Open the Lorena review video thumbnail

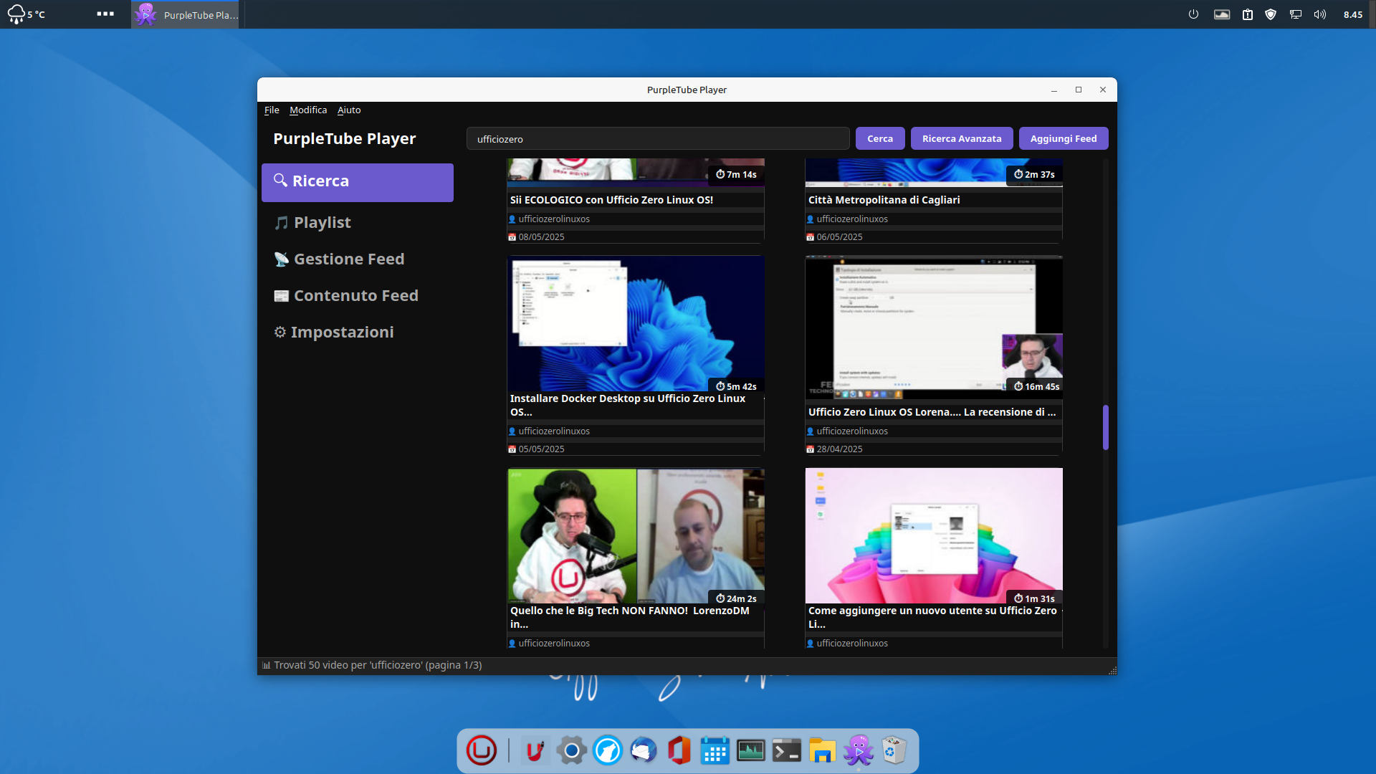click(x=933, y=327)
